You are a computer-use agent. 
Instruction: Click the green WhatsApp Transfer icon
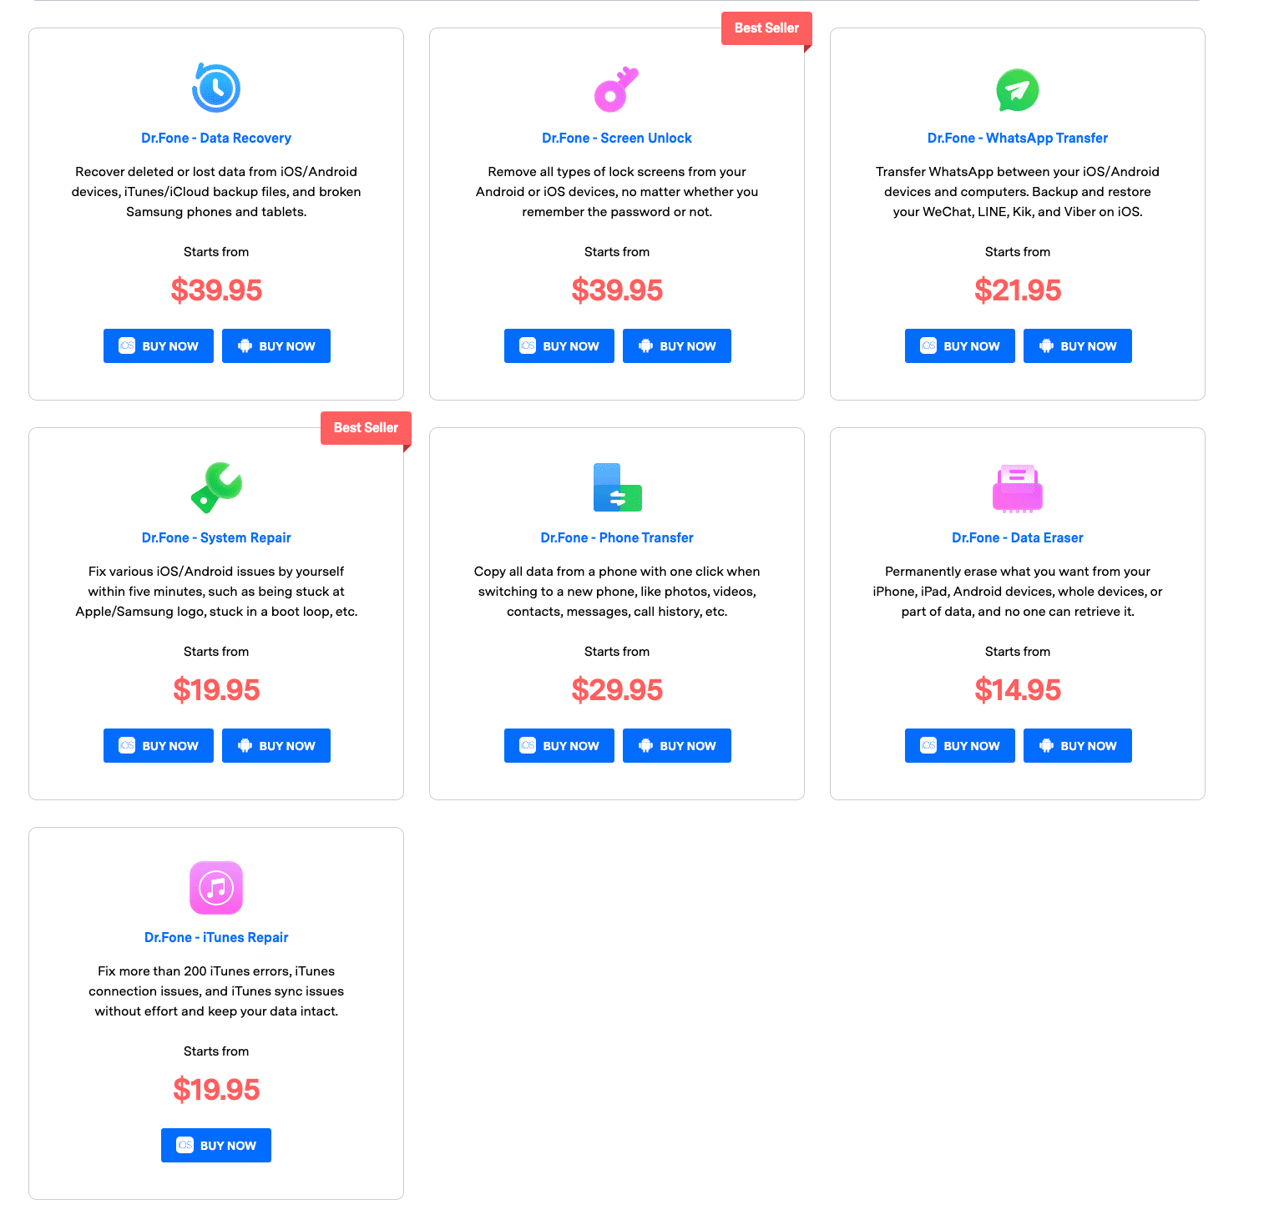[x=1018, y=89]
